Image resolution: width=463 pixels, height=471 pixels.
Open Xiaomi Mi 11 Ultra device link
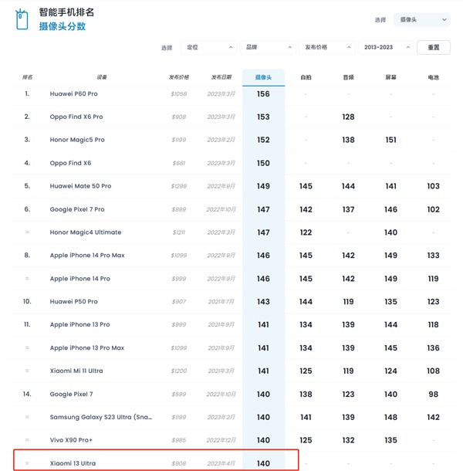tap(76, 371)
